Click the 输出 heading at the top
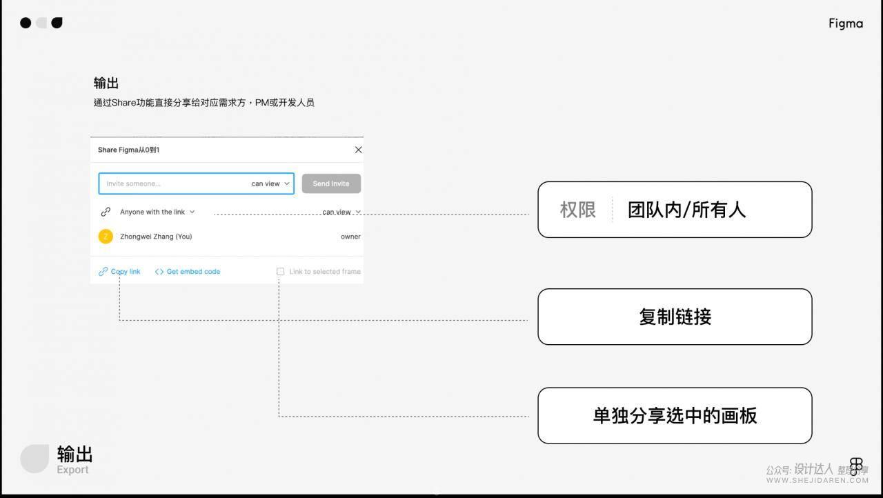The height and width of the screenshot is (498, 883). click(x=106, y=83)
